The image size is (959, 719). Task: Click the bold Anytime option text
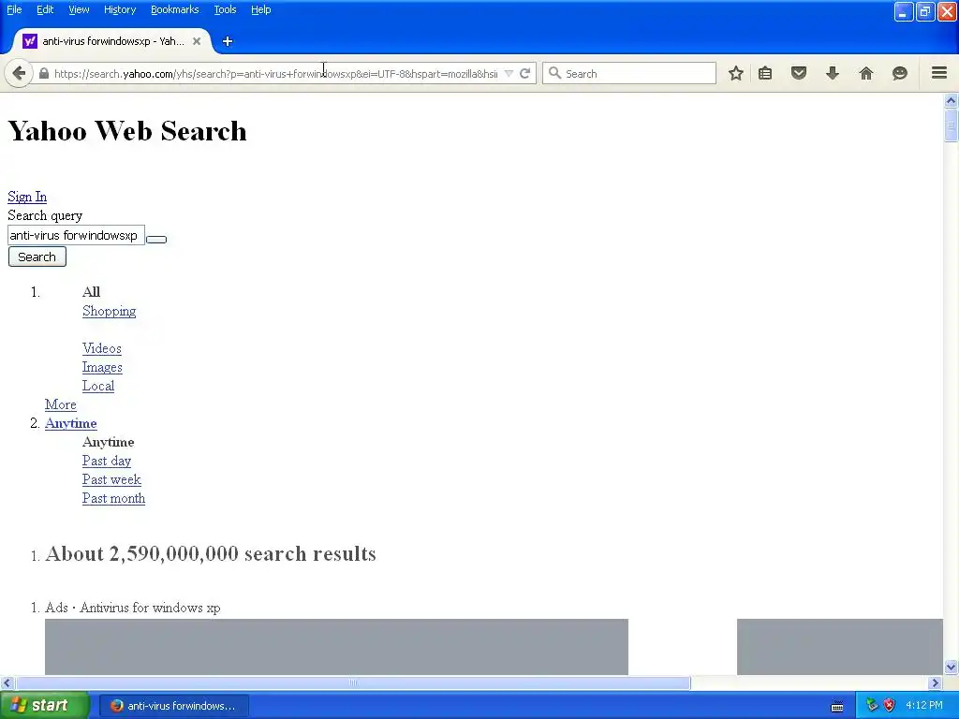(109, 442)
